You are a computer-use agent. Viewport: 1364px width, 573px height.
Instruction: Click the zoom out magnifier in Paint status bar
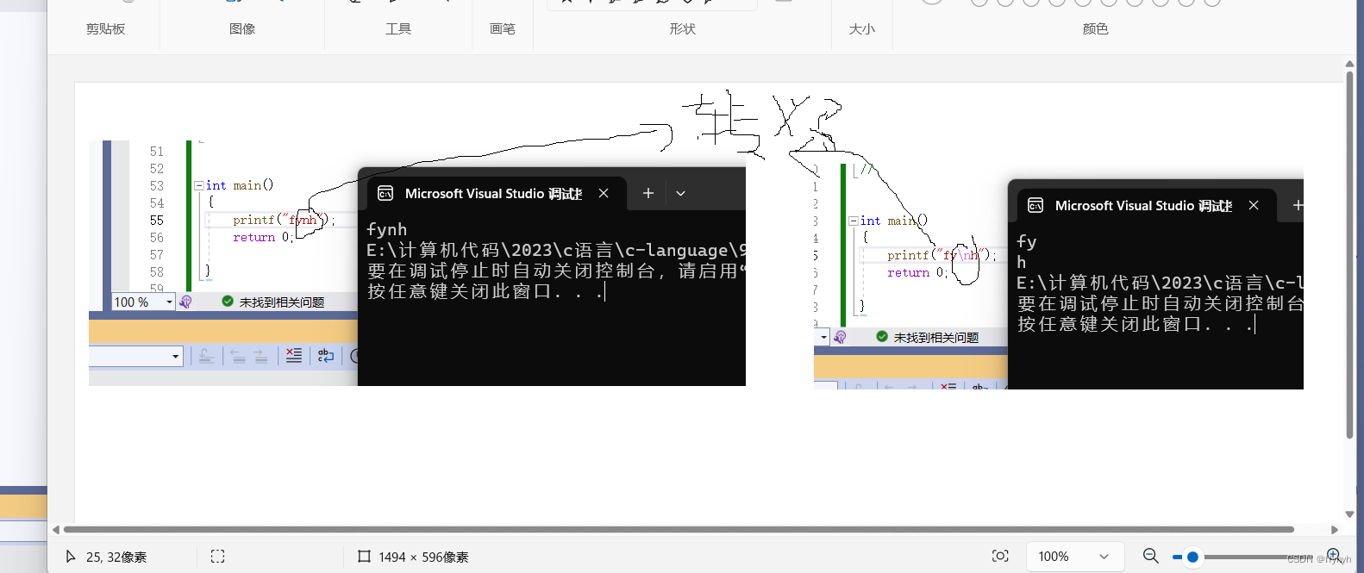(1150, 556)
